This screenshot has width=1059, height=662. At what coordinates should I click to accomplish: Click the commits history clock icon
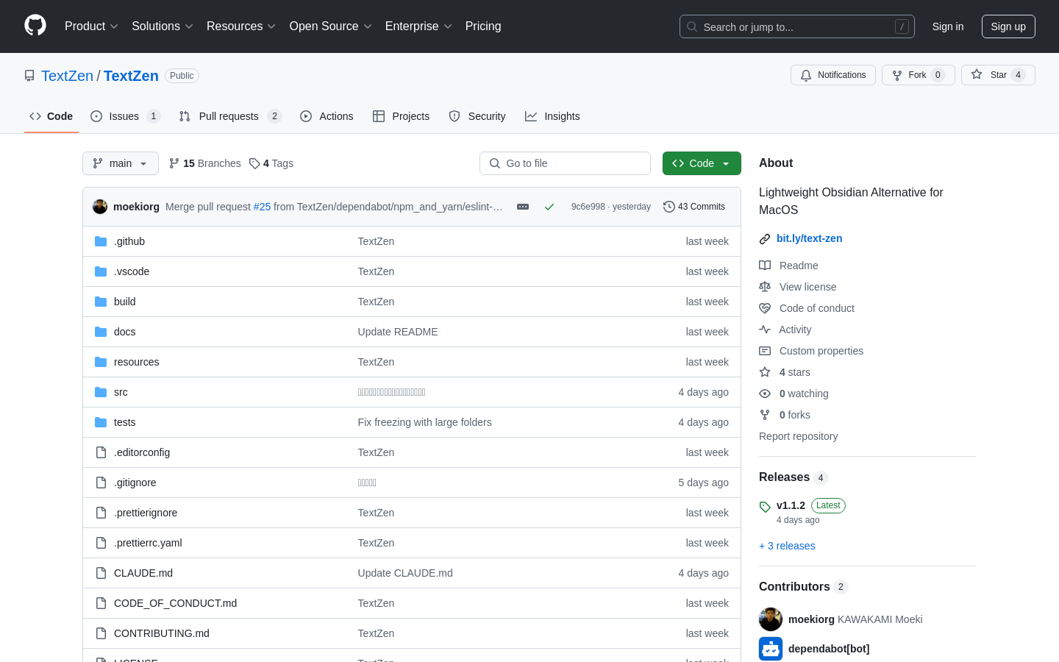[x=669, y=207]
